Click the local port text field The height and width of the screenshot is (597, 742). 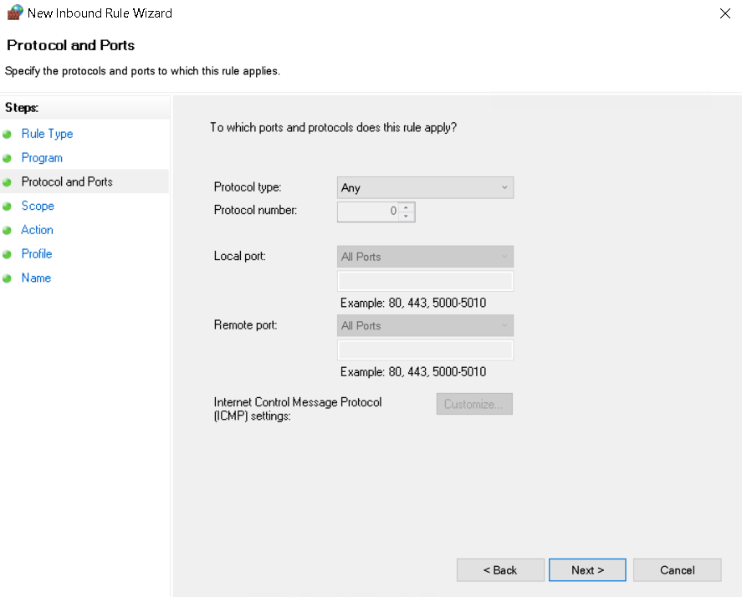[x=425, y=281]
